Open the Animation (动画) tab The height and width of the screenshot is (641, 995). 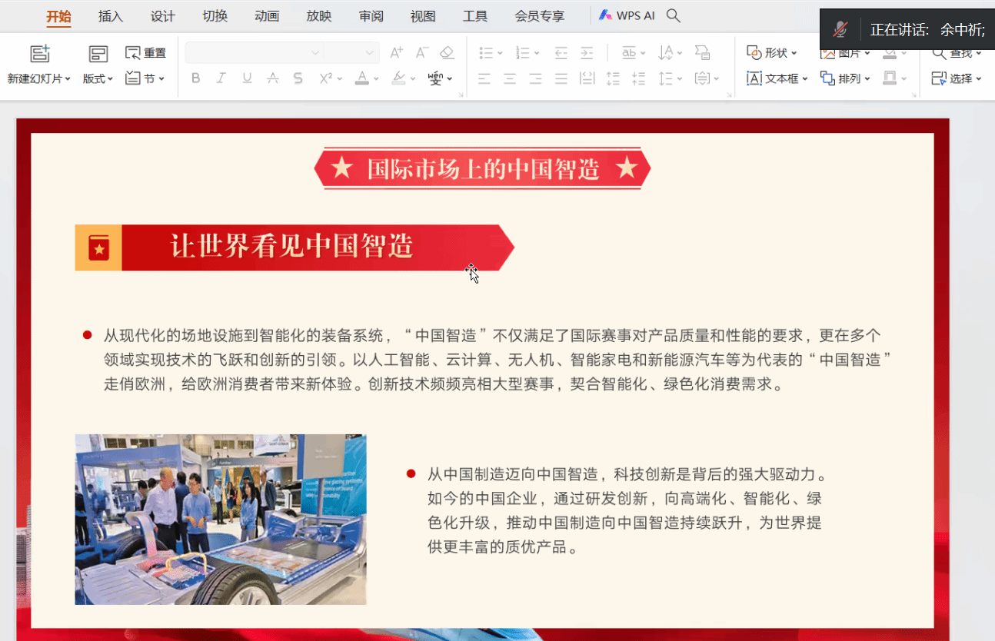pyautogui.click(x=267, y=16)
